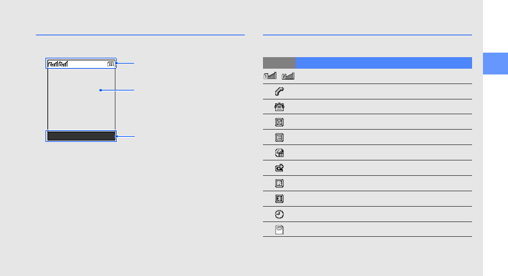Select the dark softkey bar on phone screen
Screen dimensions: 508x276
pyautogui.click(x=81, y=136)
